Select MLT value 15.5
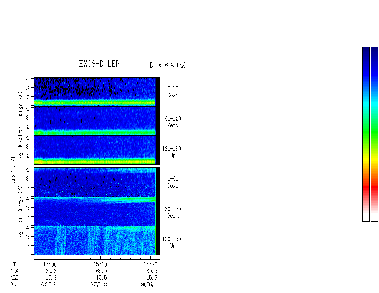Screen dimensions: 379x293 101,278
